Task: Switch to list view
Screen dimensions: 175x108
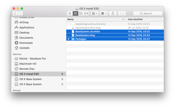Action: (x=75, y=13)
